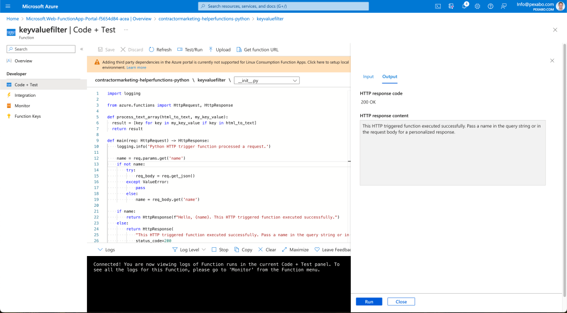Viewport: 567px width, 313px height.
Task: Click the account avatar for Info@pexabo.com
Action: coord(560,6)
